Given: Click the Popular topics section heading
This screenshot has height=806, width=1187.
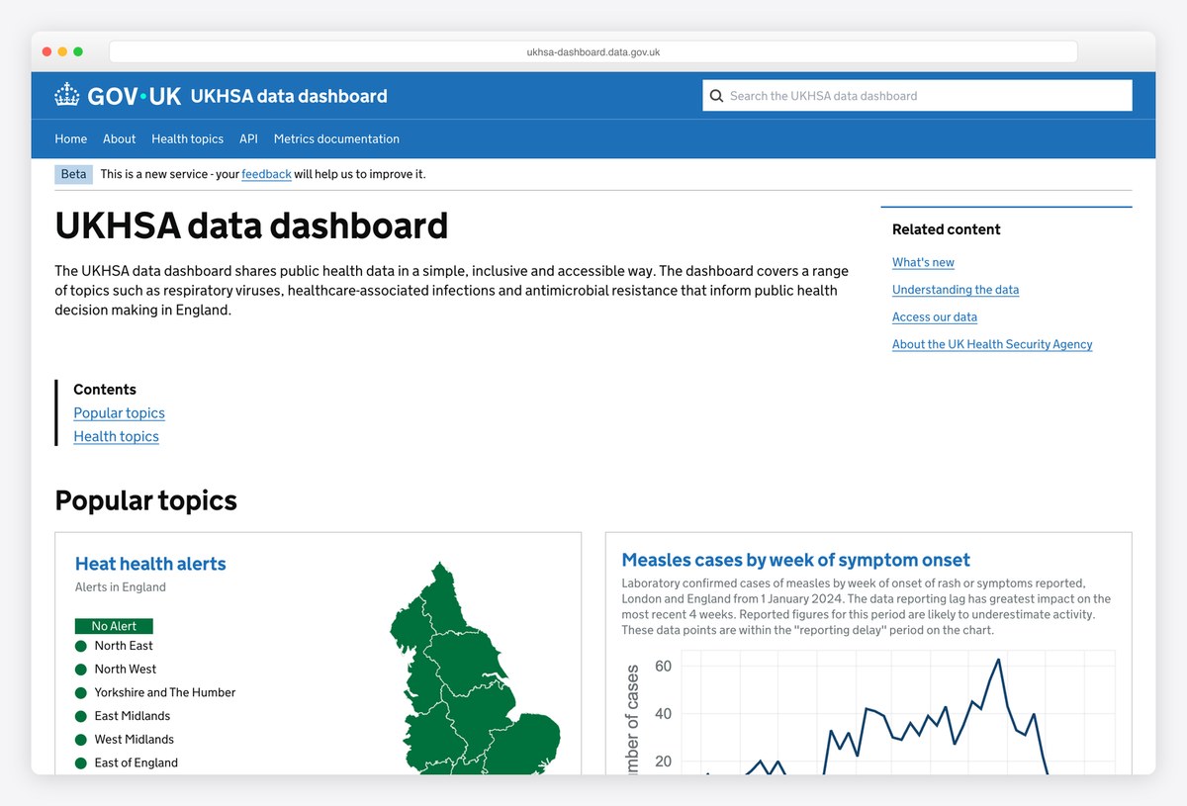Looking at the screenshot, I should (145, 500).
